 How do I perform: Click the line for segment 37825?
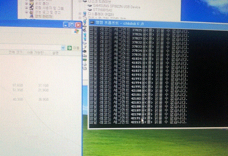[139, 30]
